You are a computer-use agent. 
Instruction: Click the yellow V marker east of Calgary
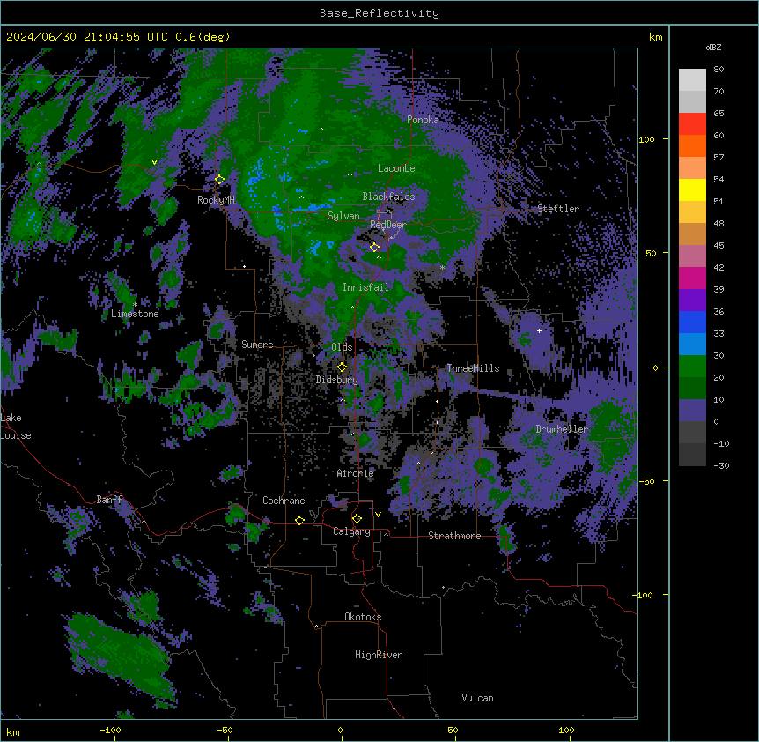click(378, 515)
